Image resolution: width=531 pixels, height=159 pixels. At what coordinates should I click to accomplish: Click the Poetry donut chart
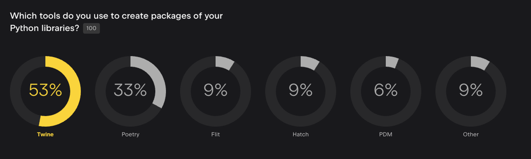[x=130, y=91]
